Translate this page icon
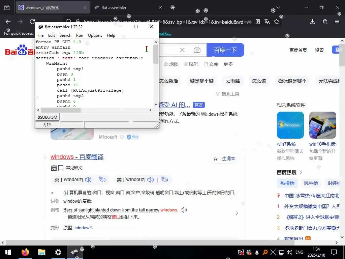This screenshot has width=345, height=259. [x=267, y=22]
